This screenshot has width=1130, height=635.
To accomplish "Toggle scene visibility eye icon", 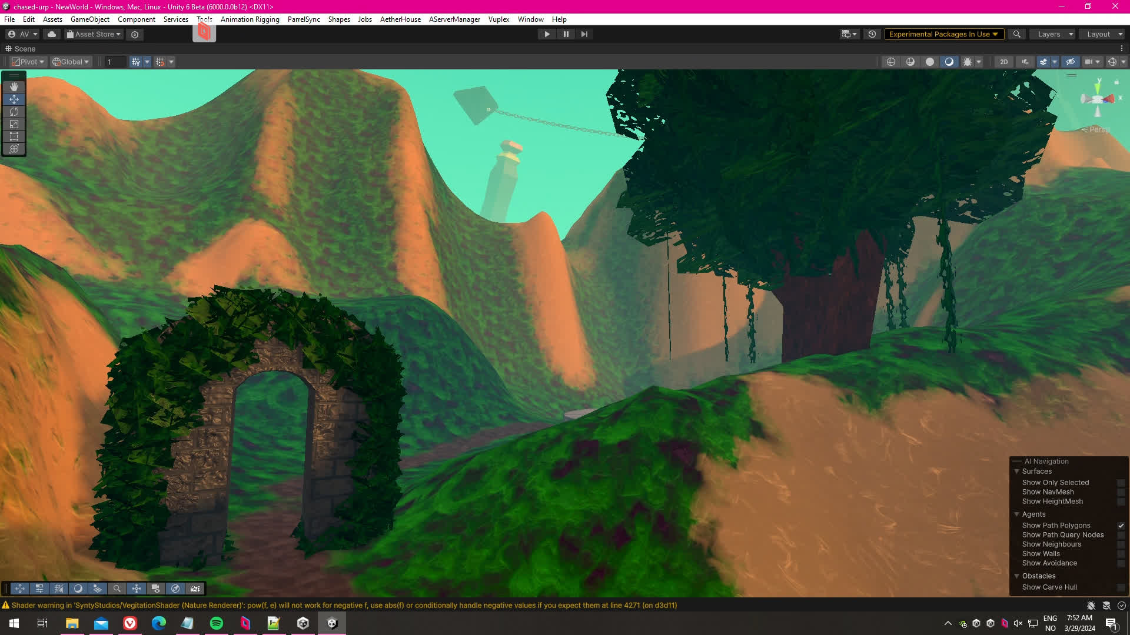I will 1071,62.
